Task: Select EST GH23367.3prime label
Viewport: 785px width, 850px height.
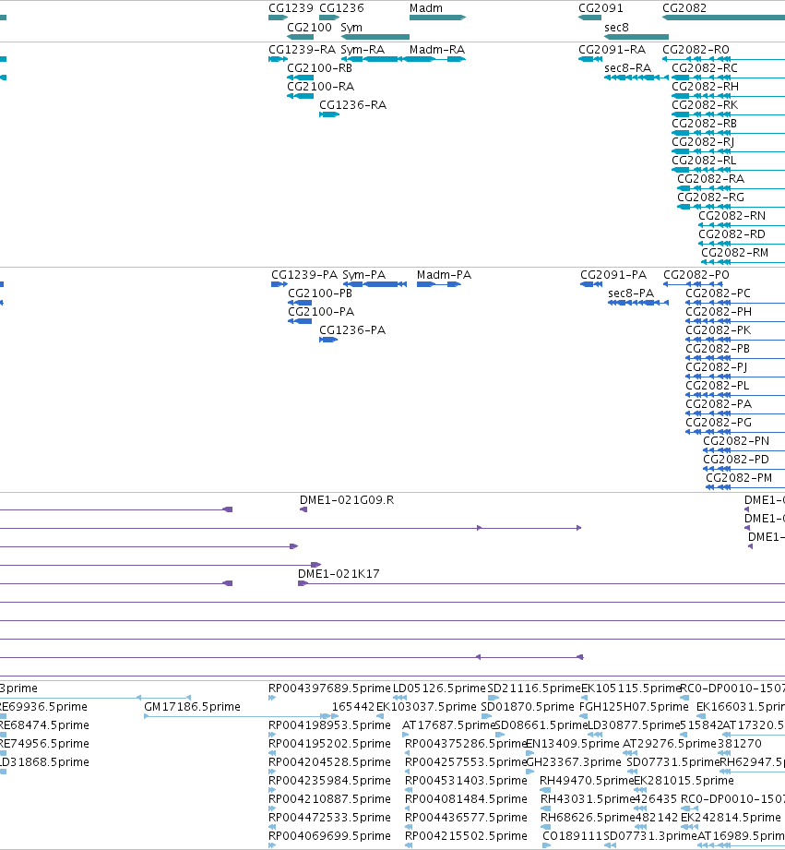Action: [x=574, y=762]
